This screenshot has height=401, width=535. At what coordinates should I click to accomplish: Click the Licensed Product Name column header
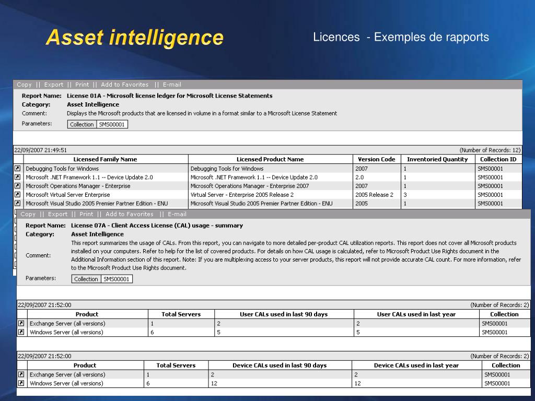click(270, 159)
